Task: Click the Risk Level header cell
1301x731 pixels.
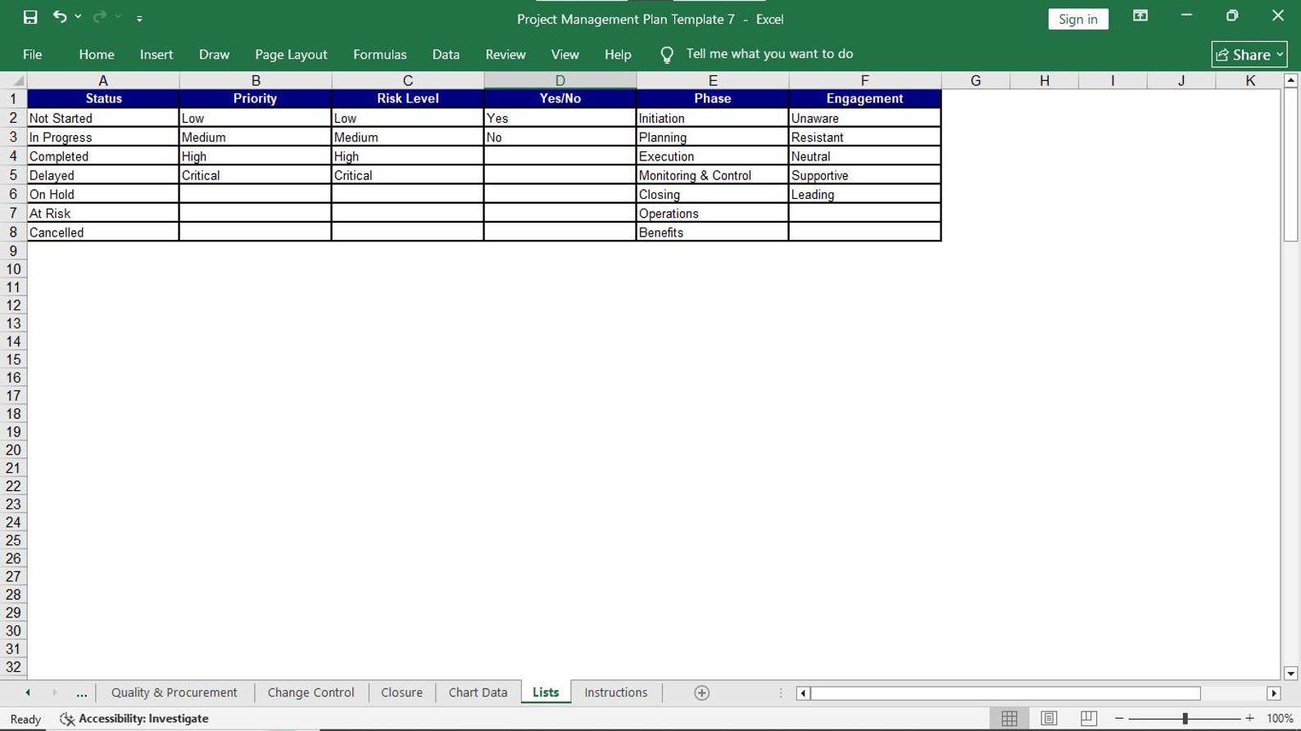Action: click(408, 98)
